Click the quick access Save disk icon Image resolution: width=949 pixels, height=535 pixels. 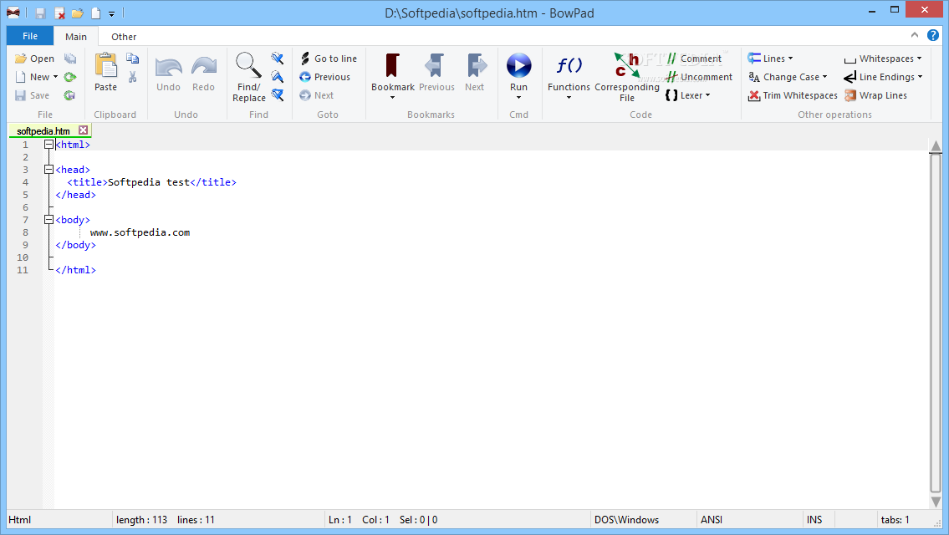[40, 13]
